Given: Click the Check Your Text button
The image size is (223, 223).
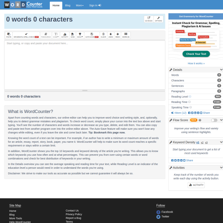Looking at the screenshot, I should (x=196, y=54).
